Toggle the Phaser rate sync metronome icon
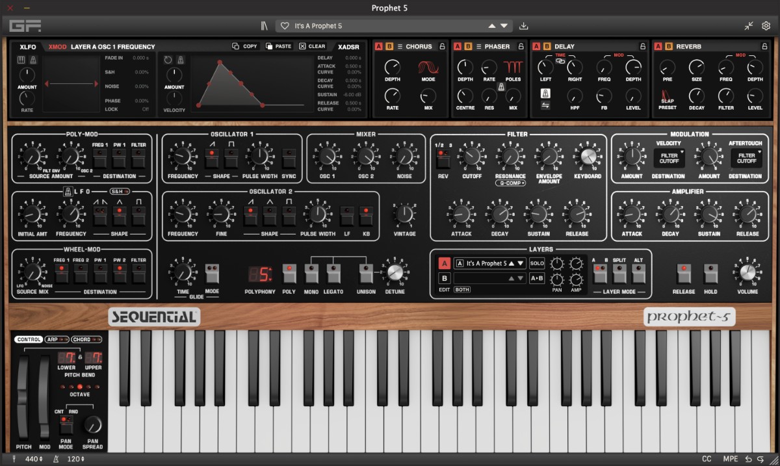780x466 pixels. pos(501,87)
